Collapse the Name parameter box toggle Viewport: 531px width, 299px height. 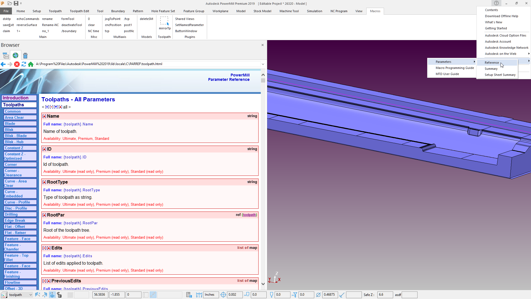click(44, 116)
